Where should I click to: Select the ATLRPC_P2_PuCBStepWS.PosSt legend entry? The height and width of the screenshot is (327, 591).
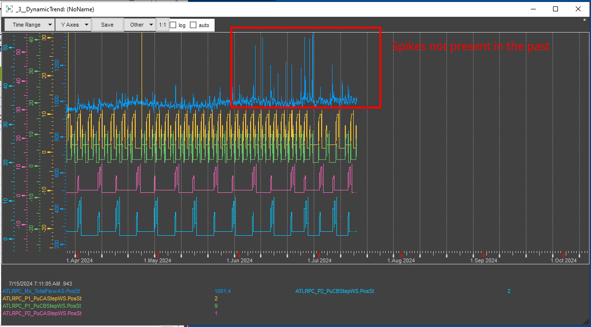point(334,291)
